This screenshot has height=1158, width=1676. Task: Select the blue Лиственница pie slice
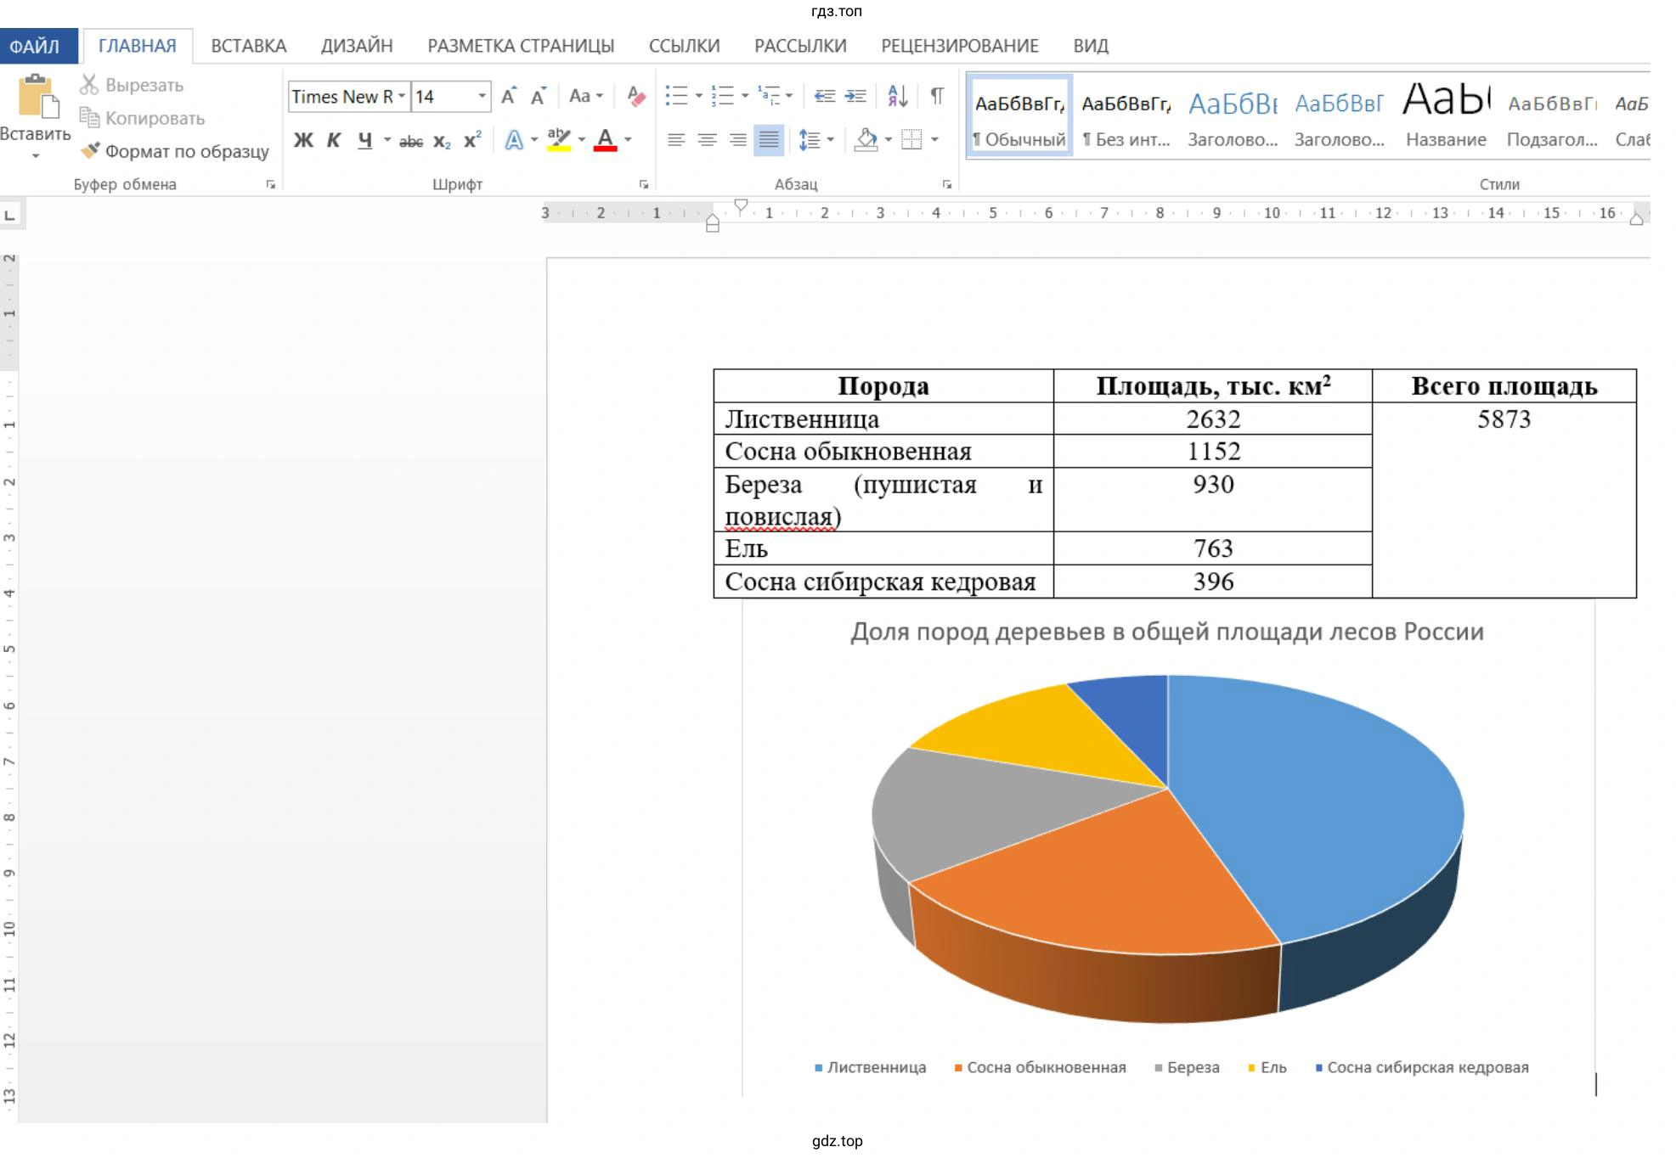coord(1325,807)
